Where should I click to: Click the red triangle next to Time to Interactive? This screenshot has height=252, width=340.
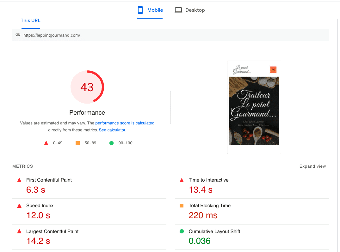[182, 180]
